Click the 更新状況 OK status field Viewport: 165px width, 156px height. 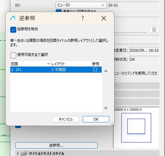point(145,59)
